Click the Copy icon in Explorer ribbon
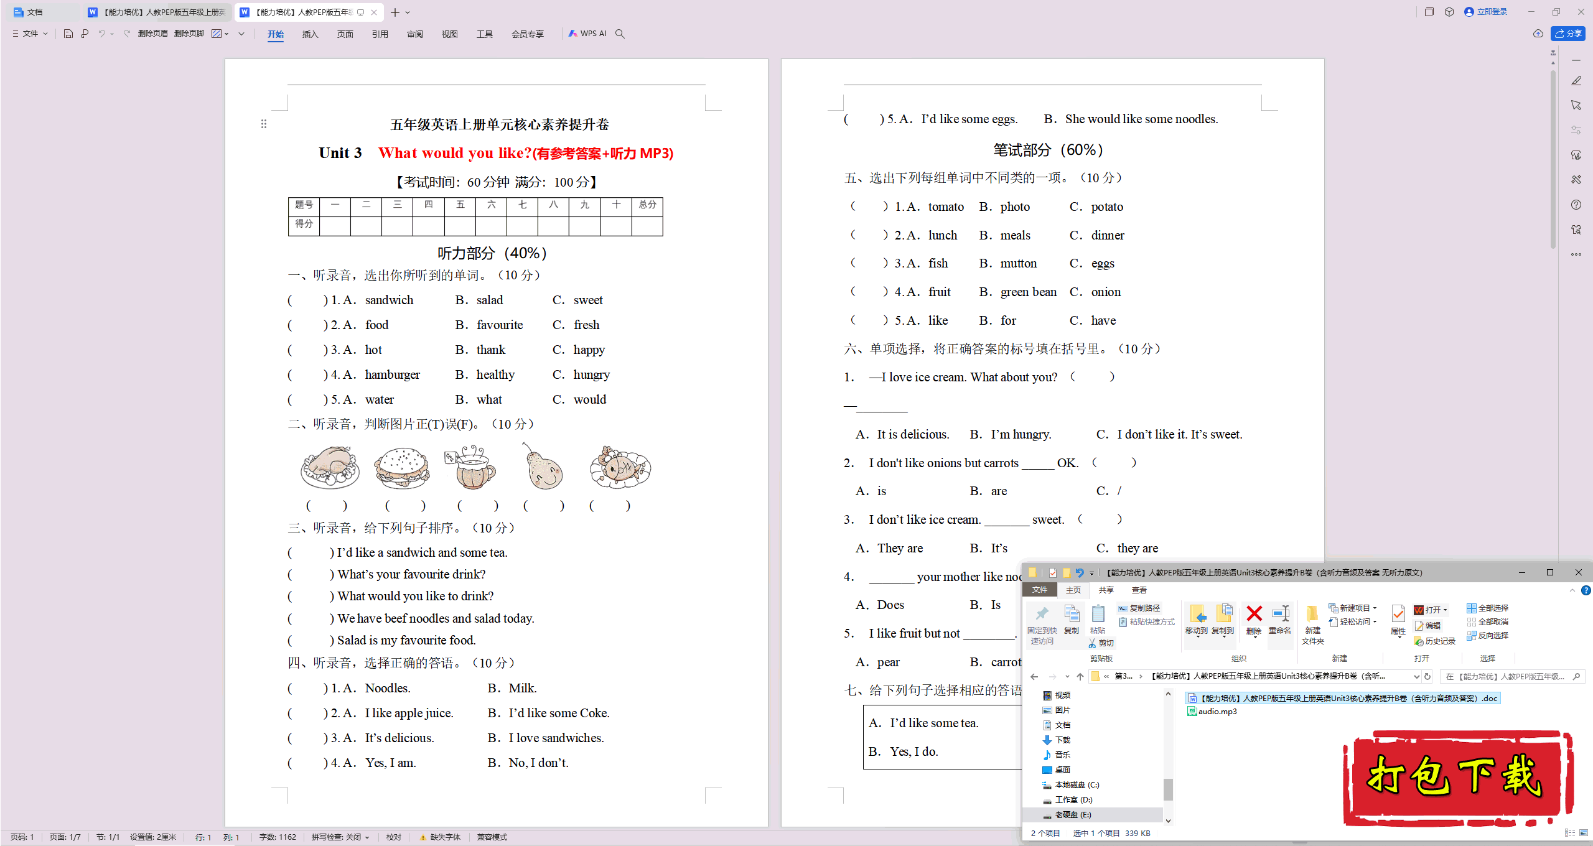 (1072, 614)
